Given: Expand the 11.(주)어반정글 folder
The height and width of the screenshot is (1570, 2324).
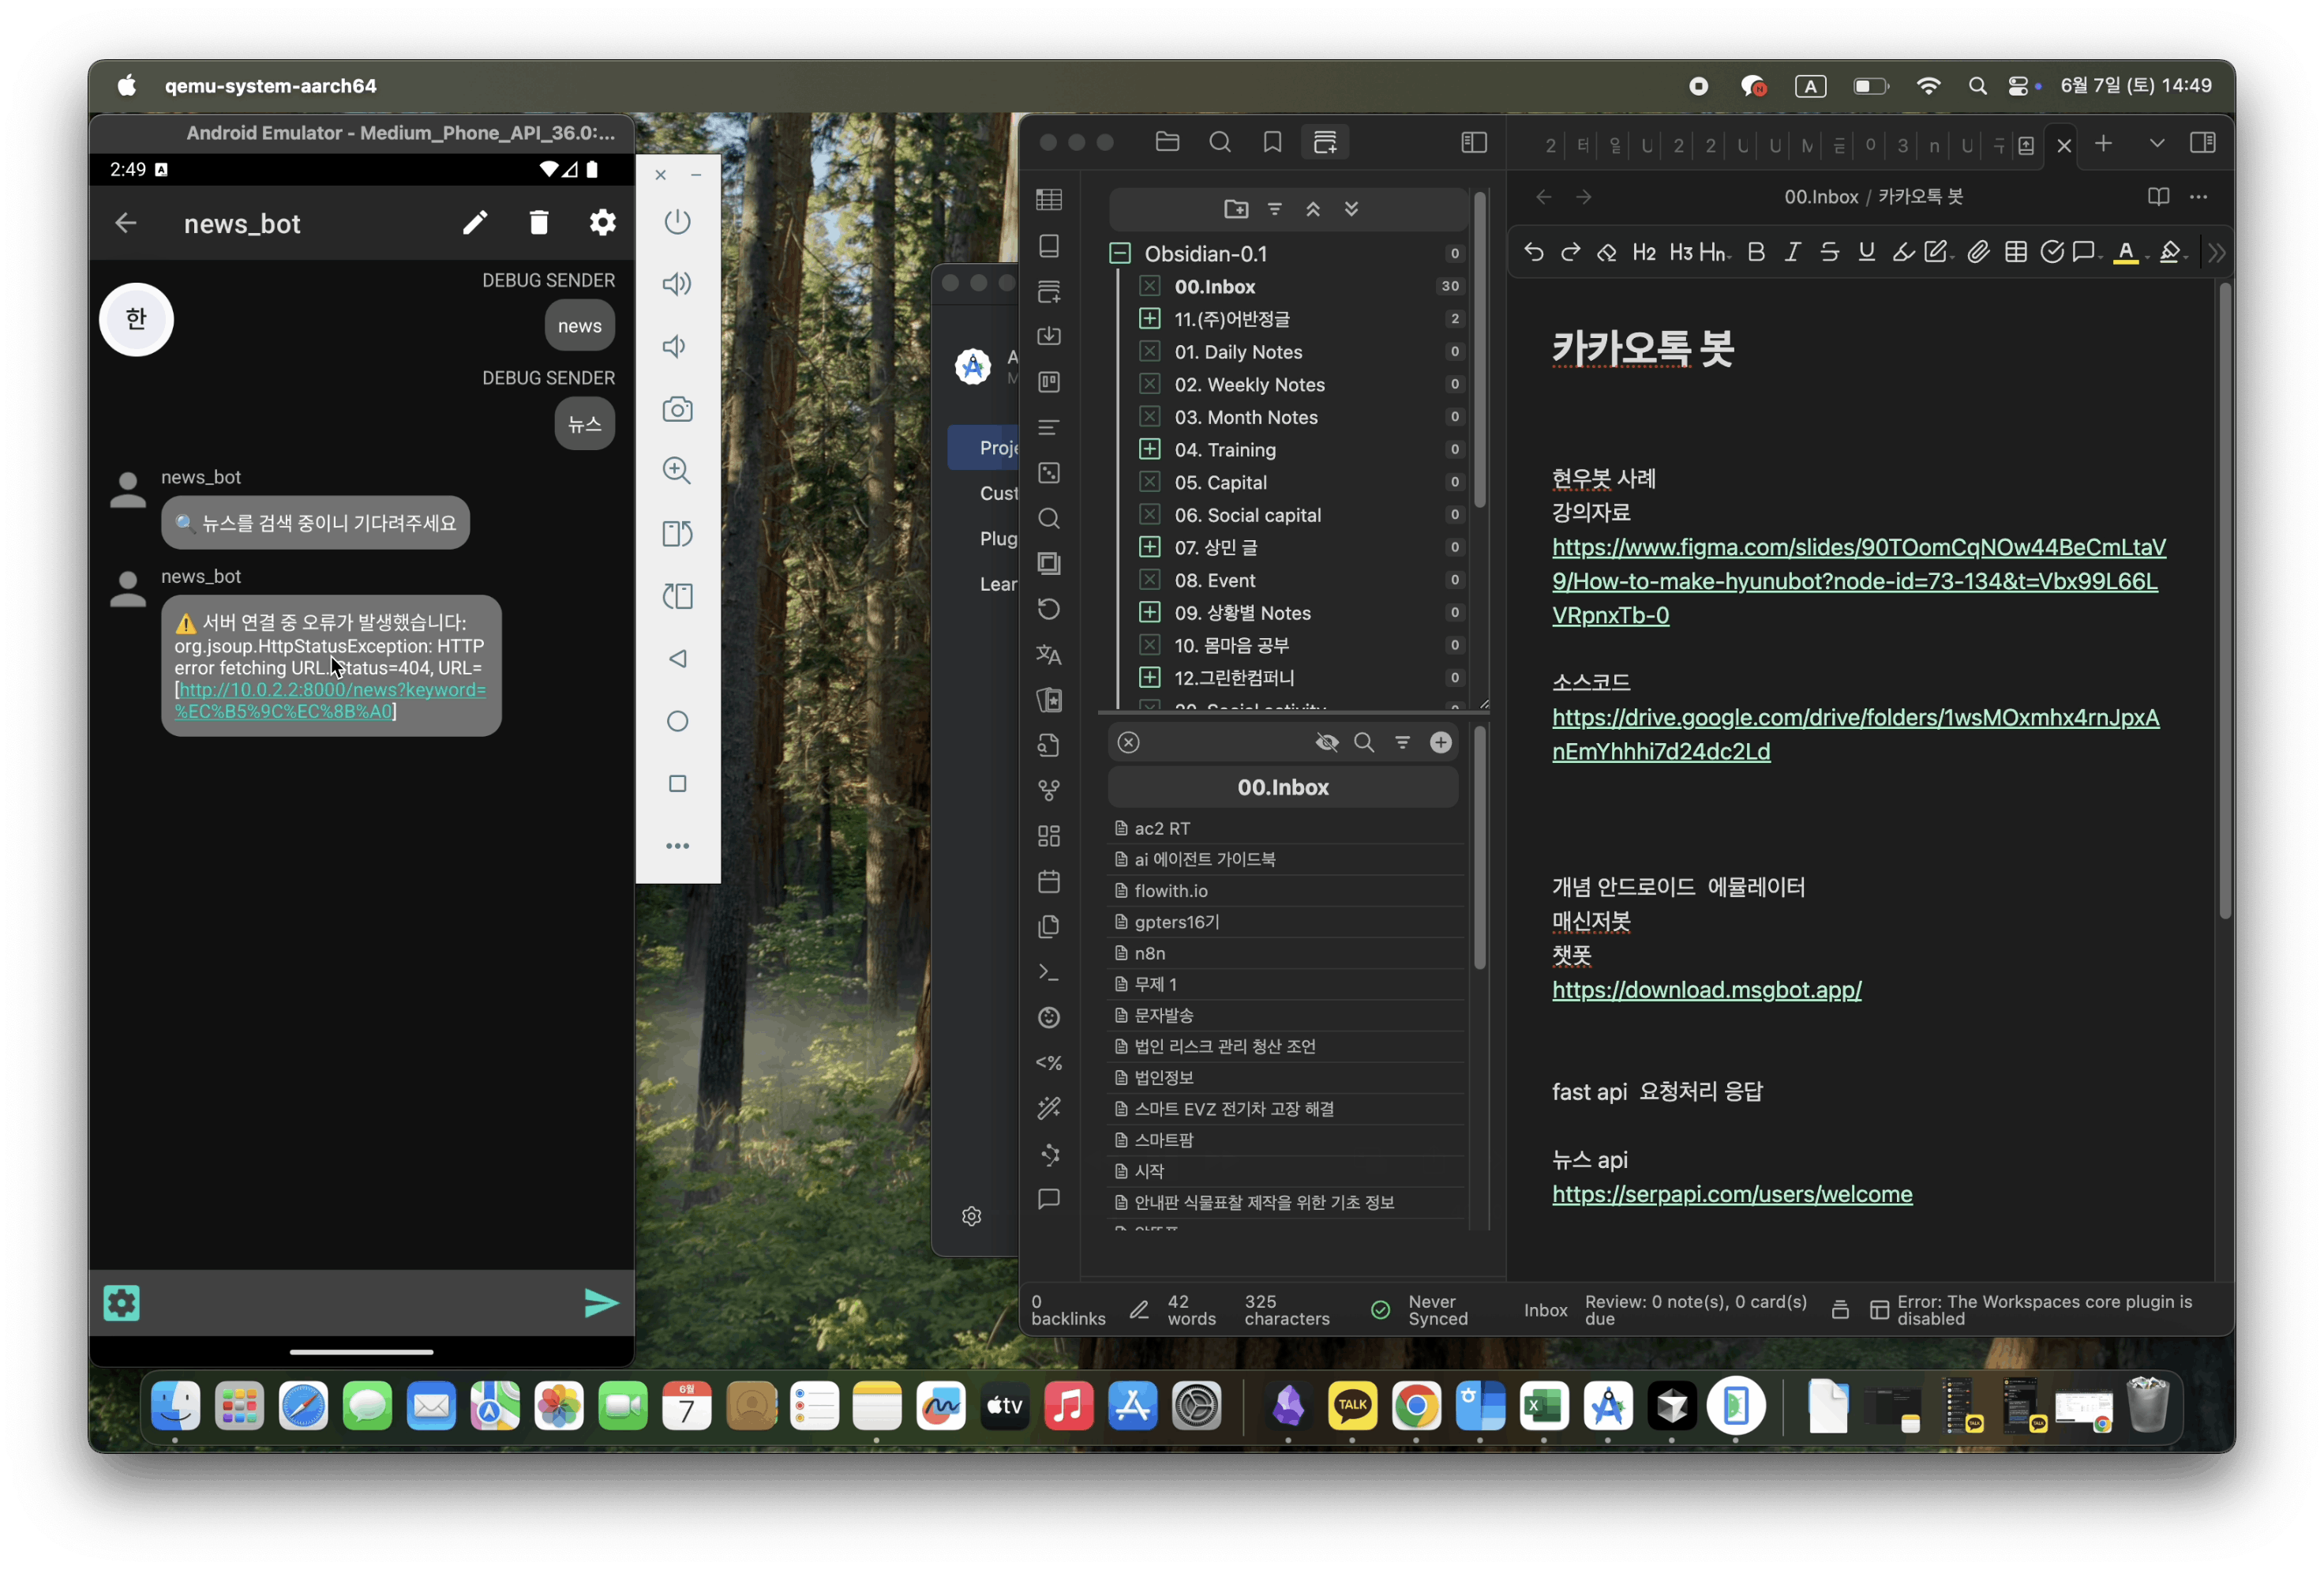Looking at the screenshot, I should coord(1149,319).
